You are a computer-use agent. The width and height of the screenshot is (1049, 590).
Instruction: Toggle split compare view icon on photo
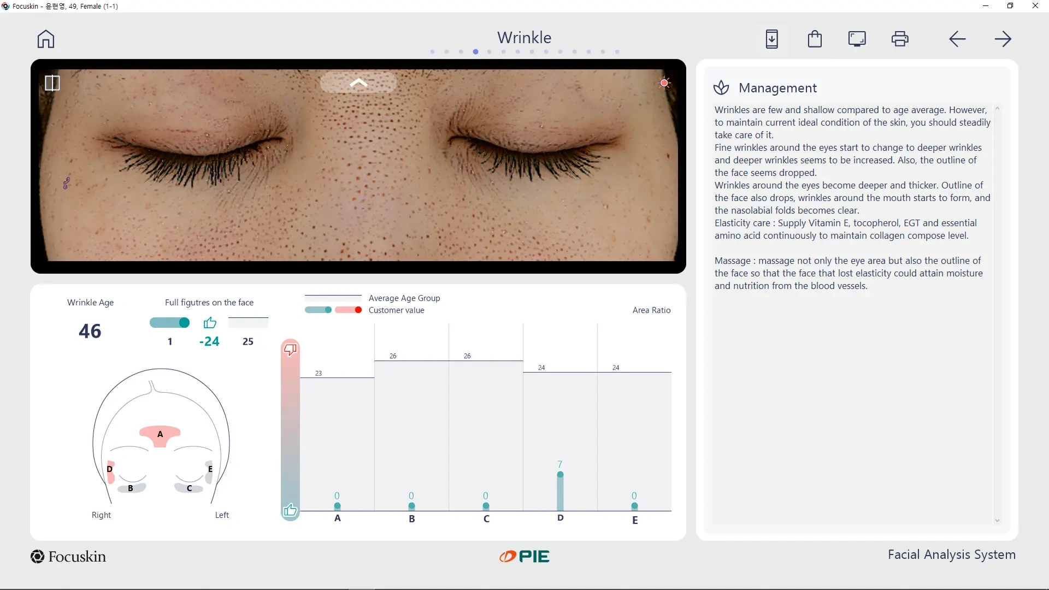point(52,83)
